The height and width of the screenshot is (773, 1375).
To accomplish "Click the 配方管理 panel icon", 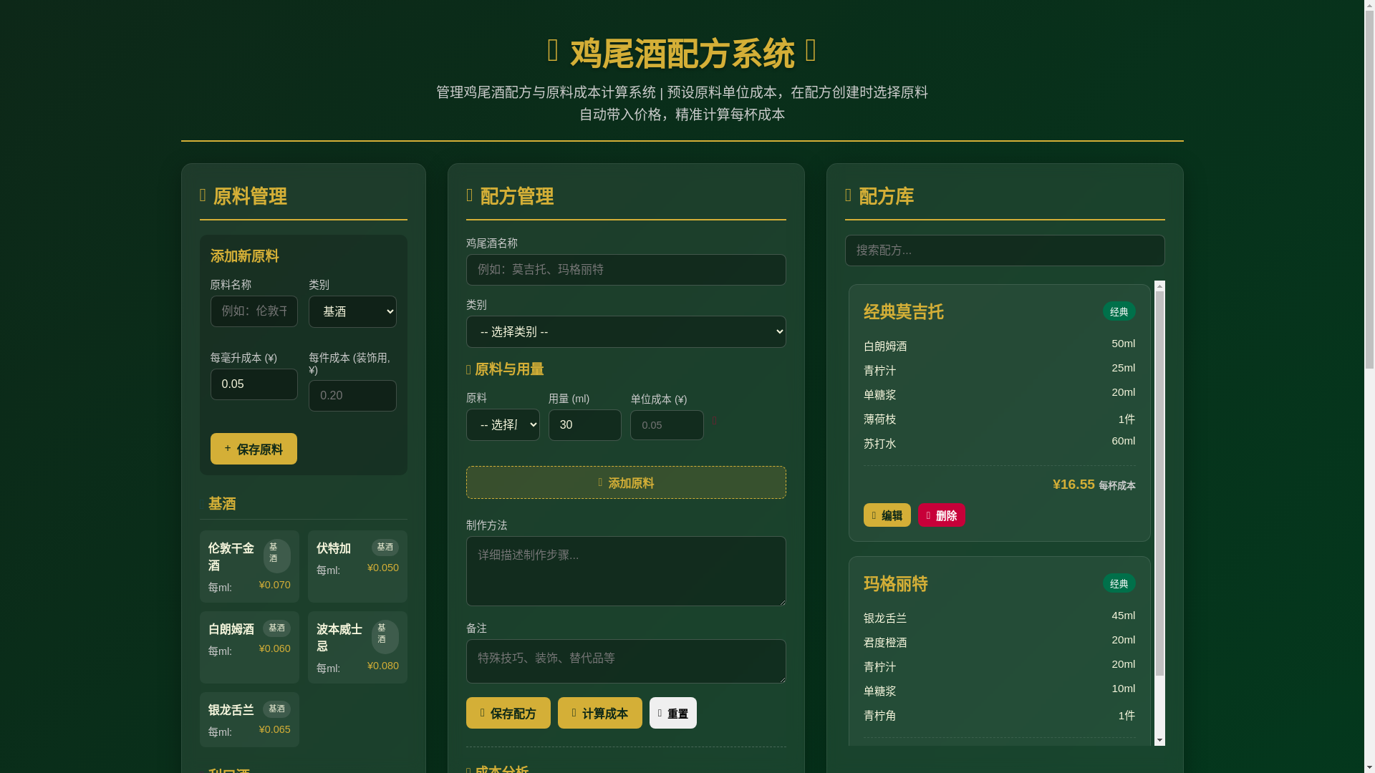I will point(470,195).
